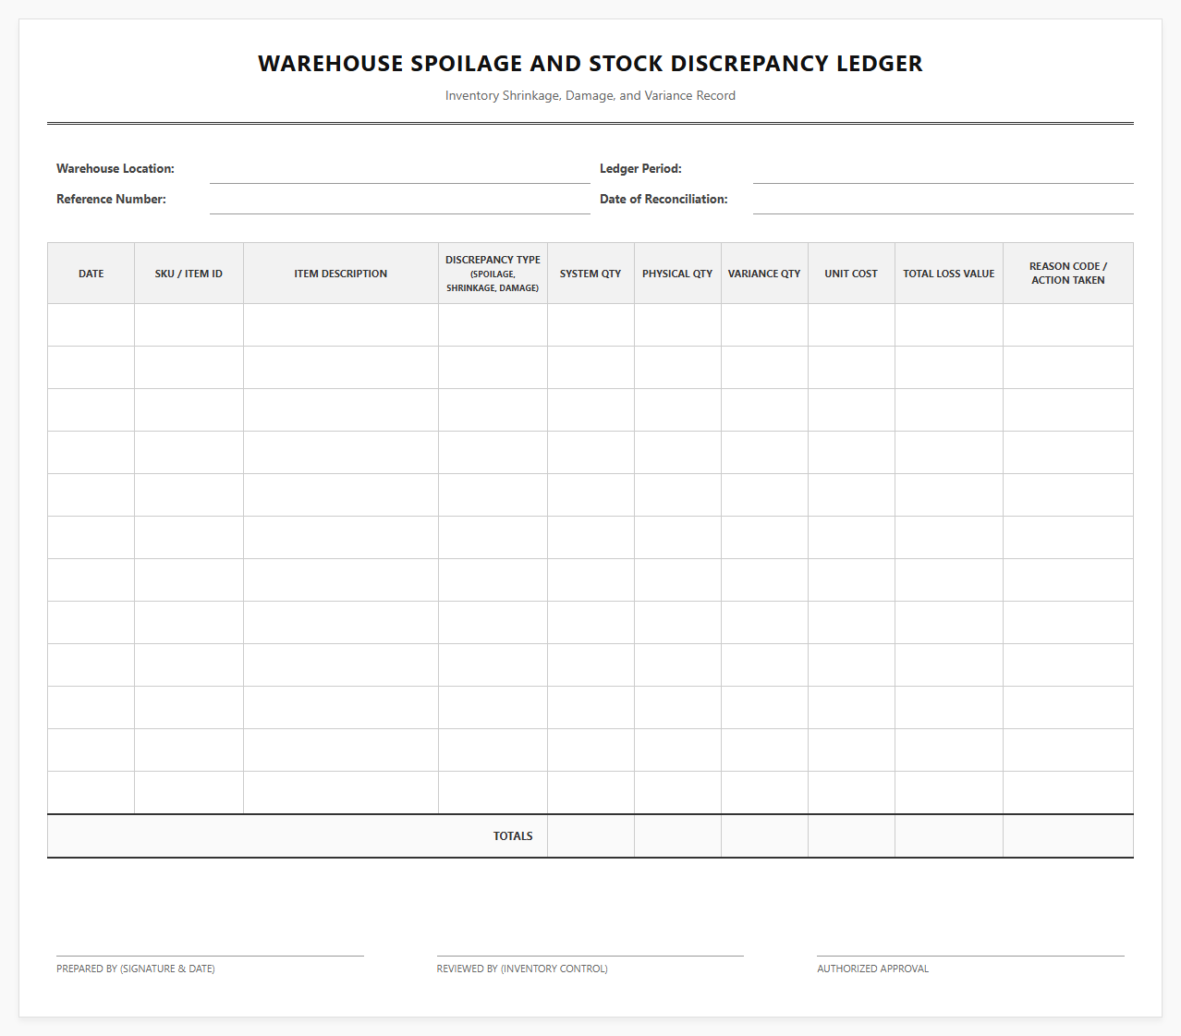Image resolution: width=1181 pixels, height=1036 pixels.
Task: Click the SYSTEM QTY cell in TOTALS row
Action: (590, 836)
